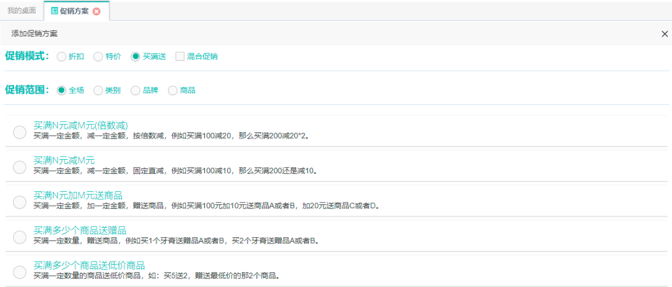Select the 买满送 promotion mode
This screenshot has width=672, height=287.
click(136, 57)
